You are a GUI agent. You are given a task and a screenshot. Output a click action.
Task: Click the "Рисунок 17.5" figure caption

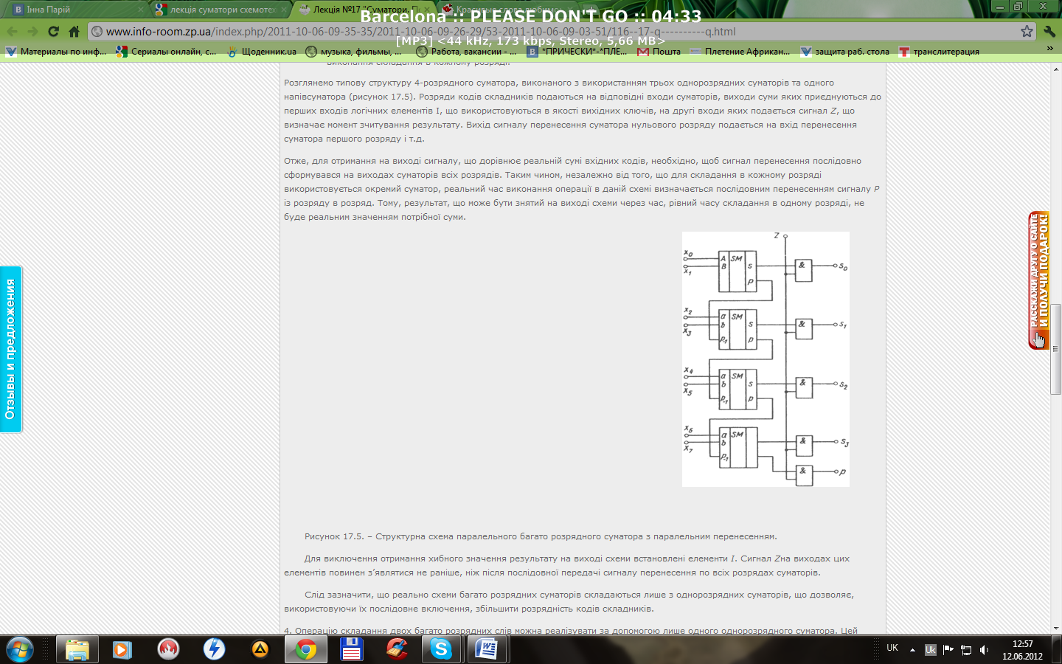pos(541,536)
